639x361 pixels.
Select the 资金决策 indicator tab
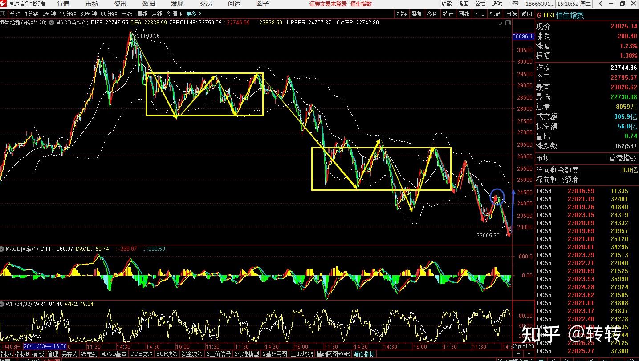click(192, 354)
